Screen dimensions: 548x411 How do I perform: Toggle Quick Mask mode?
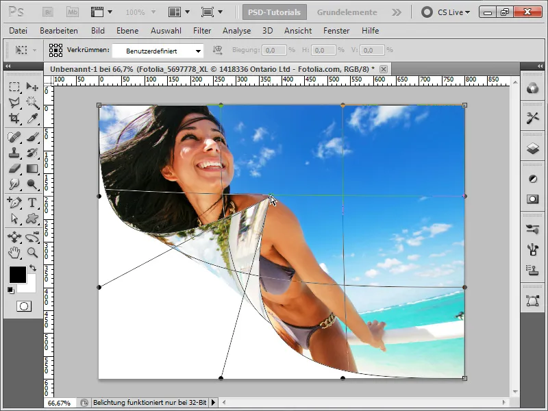click(x=23, y=306)
